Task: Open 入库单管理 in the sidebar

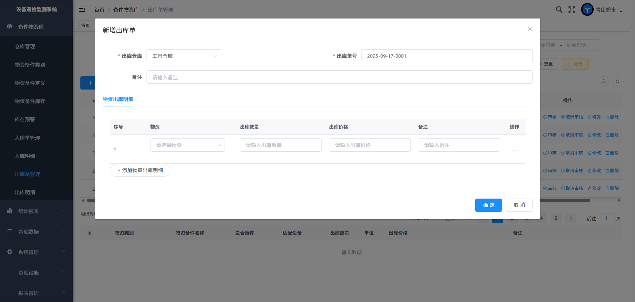Action: pyautogui.click(x=27, y=138)
